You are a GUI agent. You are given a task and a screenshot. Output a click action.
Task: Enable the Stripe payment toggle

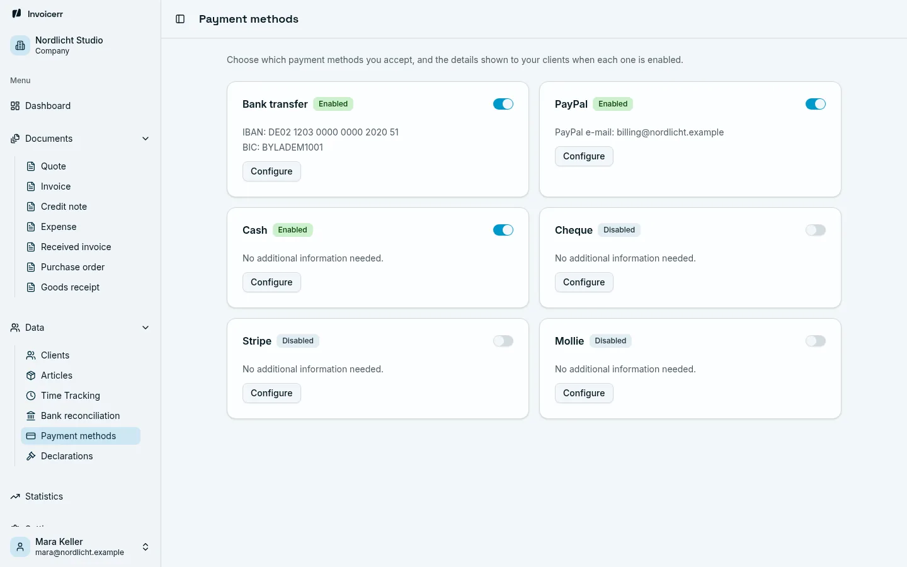(x=503, y=341)
